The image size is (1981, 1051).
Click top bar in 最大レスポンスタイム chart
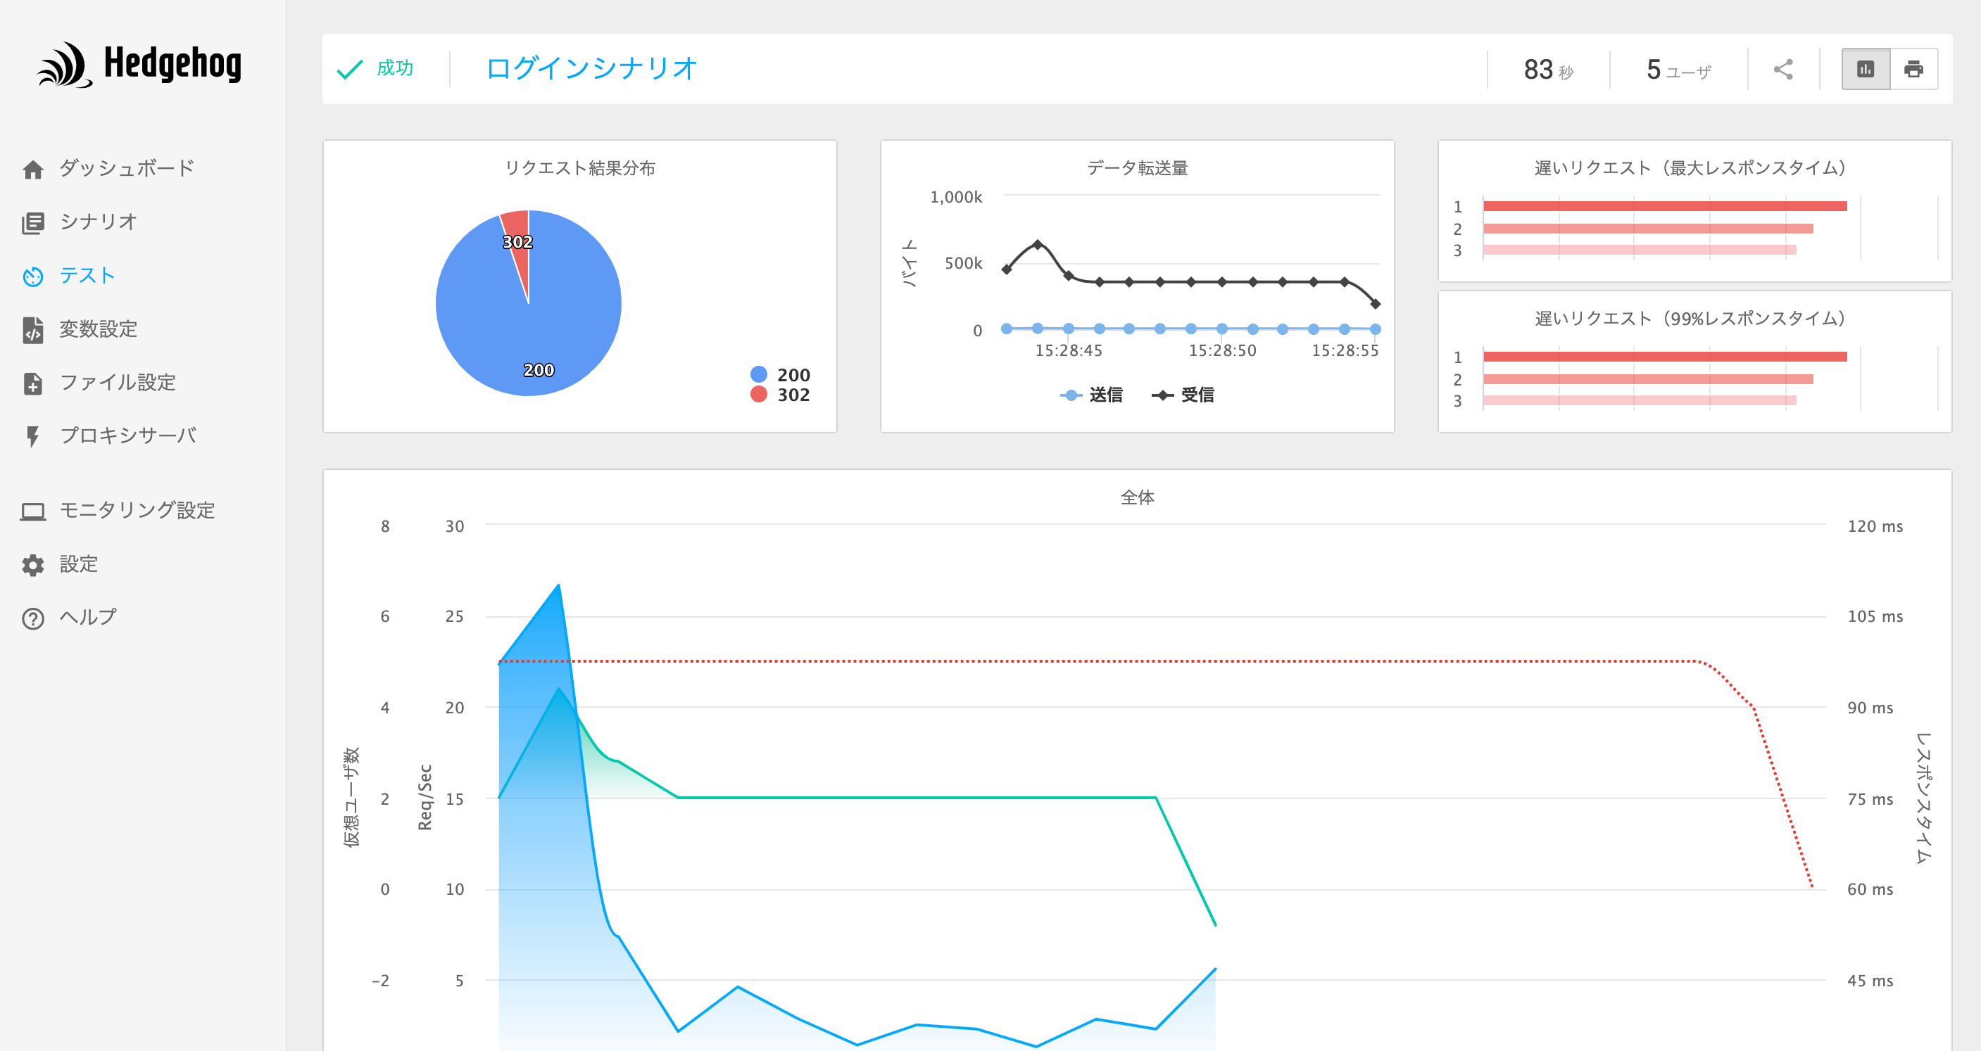click(1665, 206)
